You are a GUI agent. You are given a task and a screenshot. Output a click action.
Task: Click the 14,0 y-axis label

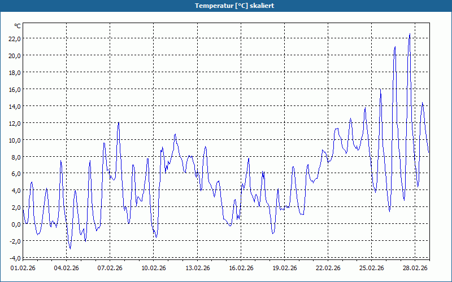point(15,107)
